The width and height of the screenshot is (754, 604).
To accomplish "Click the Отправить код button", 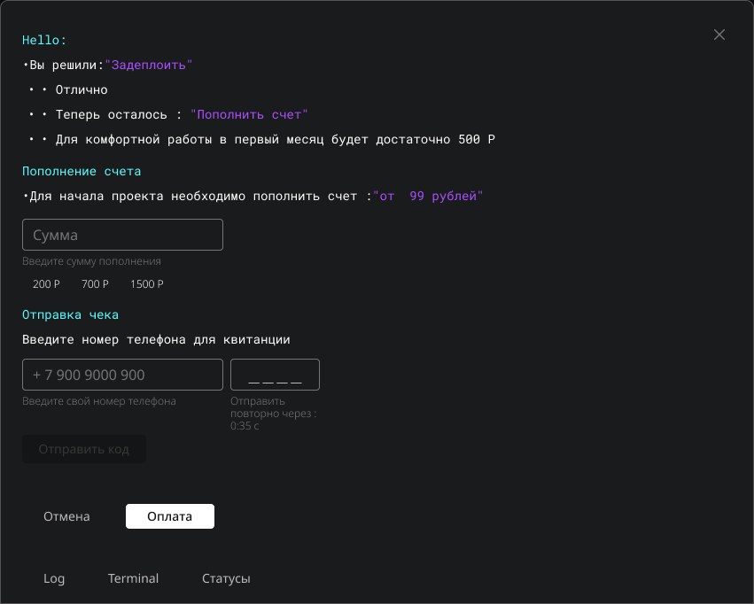I will pyautogui.click(x=83, y=449).
